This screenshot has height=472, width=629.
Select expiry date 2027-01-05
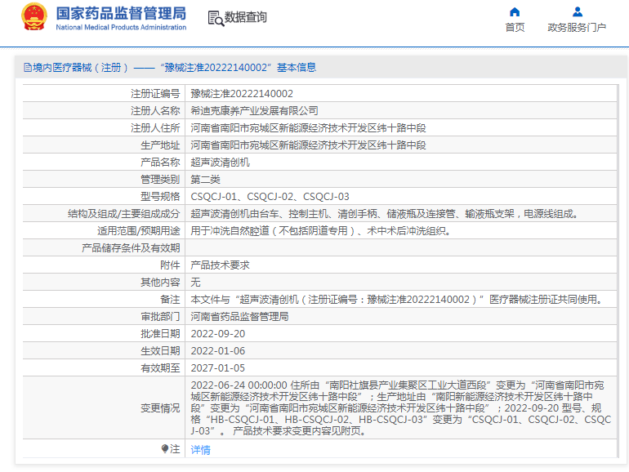(218, 368)
